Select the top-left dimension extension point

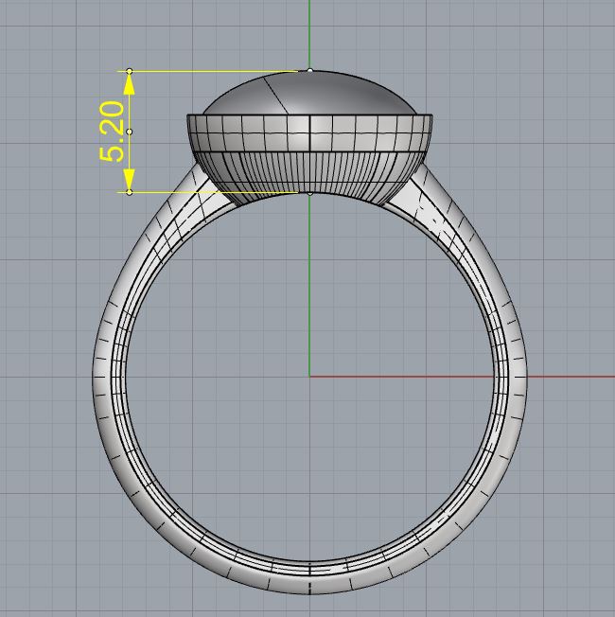click(130, 70)
